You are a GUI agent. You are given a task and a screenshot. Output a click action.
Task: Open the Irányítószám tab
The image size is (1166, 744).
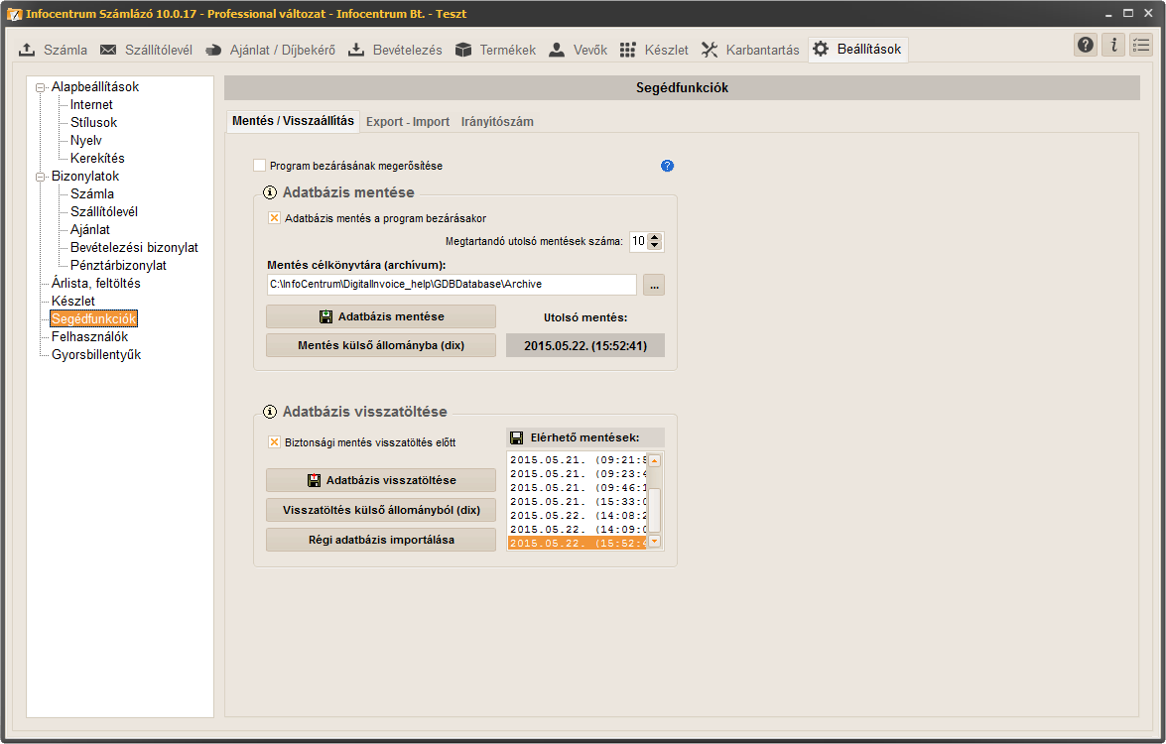coord(497,122)
